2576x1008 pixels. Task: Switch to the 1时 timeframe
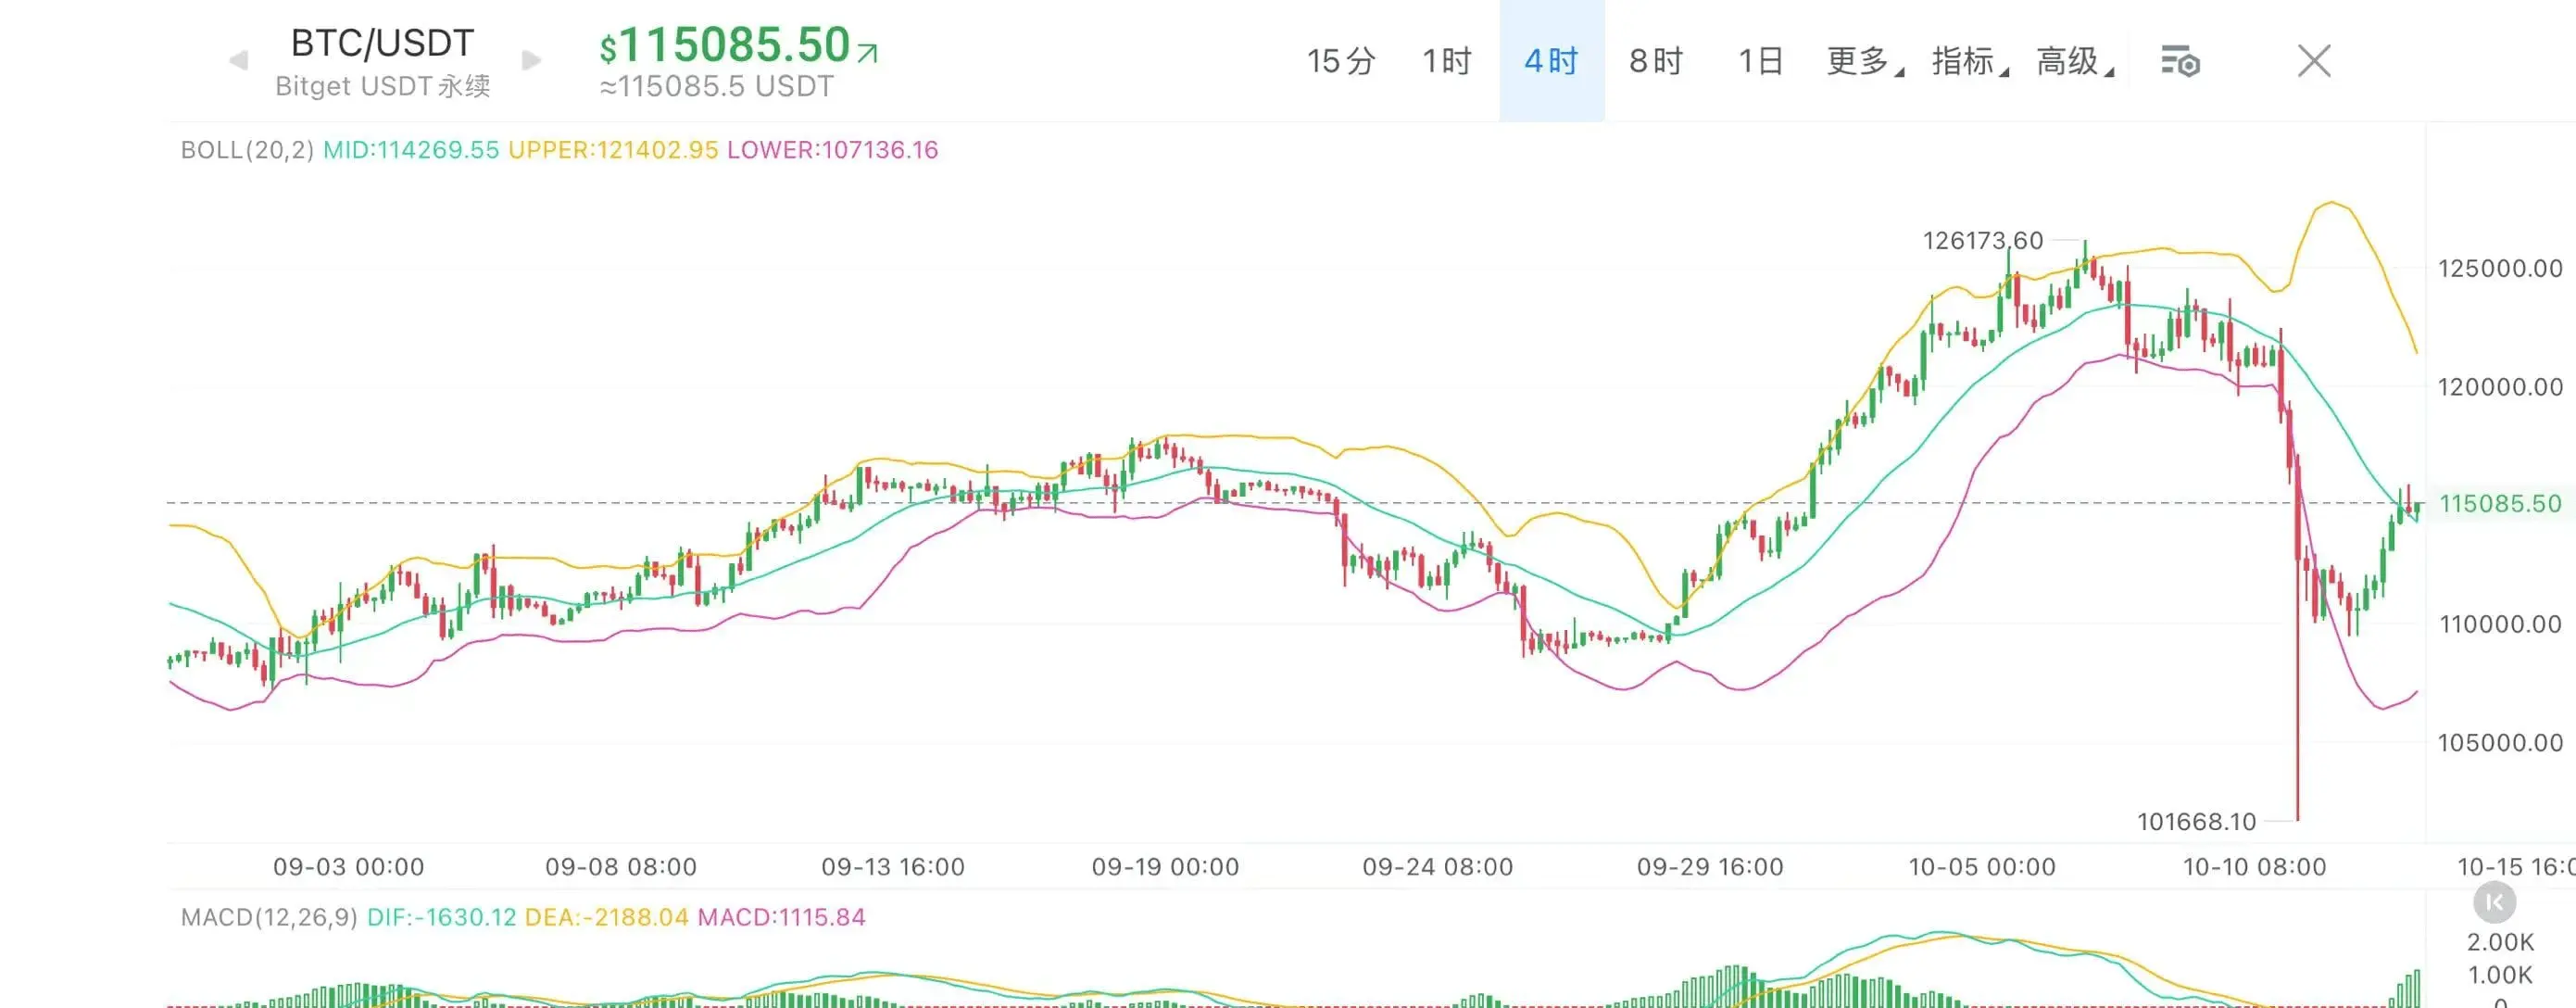[x=1447, y=61]
